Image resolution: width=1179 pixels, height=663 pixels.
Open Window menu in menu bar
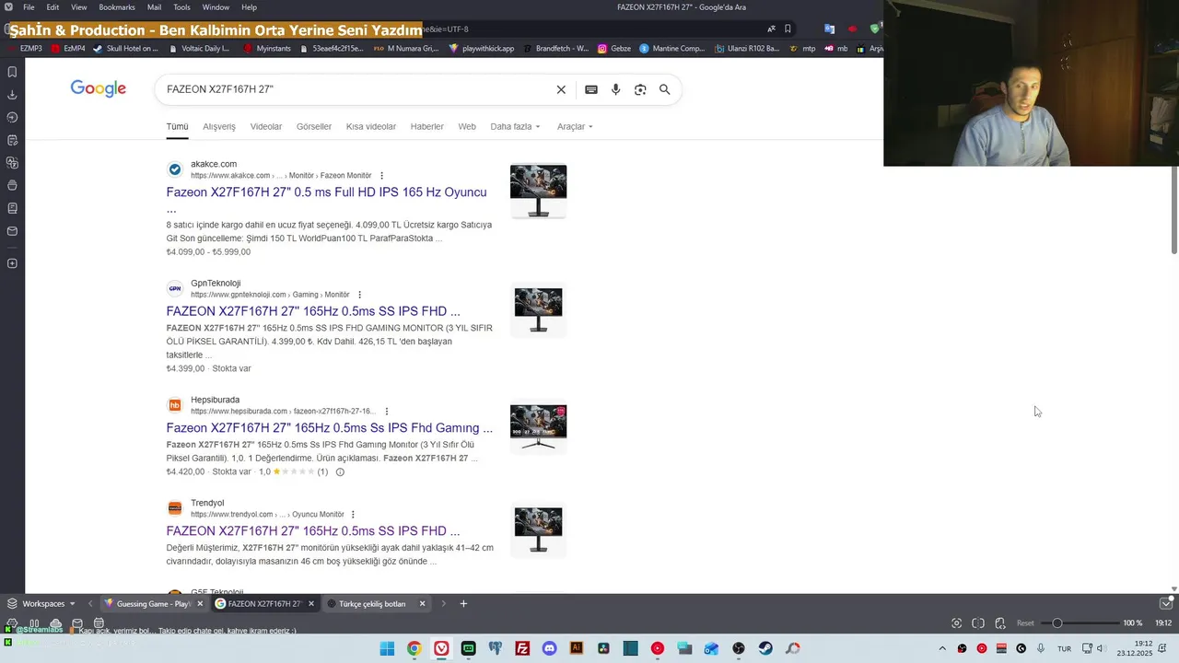(216, 7)
